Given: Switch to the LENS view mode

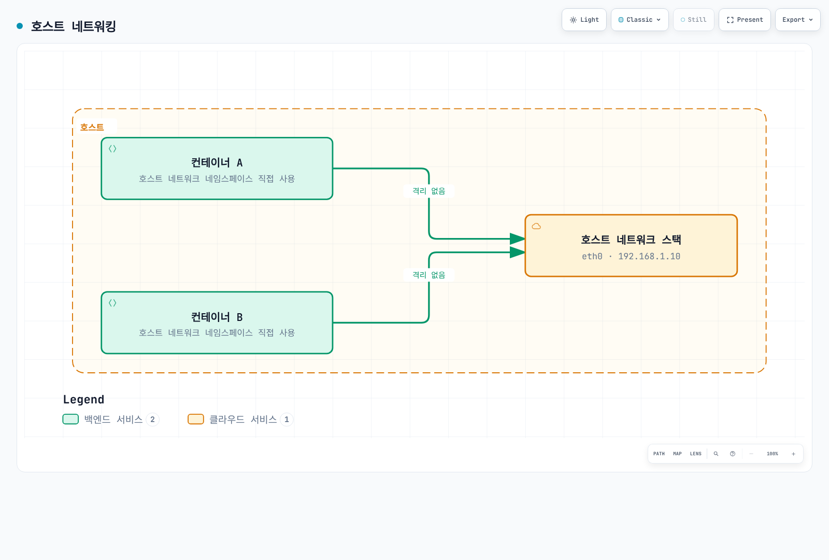Looking at the screenshot, I should pyautogui.click(x=696, y=454).
